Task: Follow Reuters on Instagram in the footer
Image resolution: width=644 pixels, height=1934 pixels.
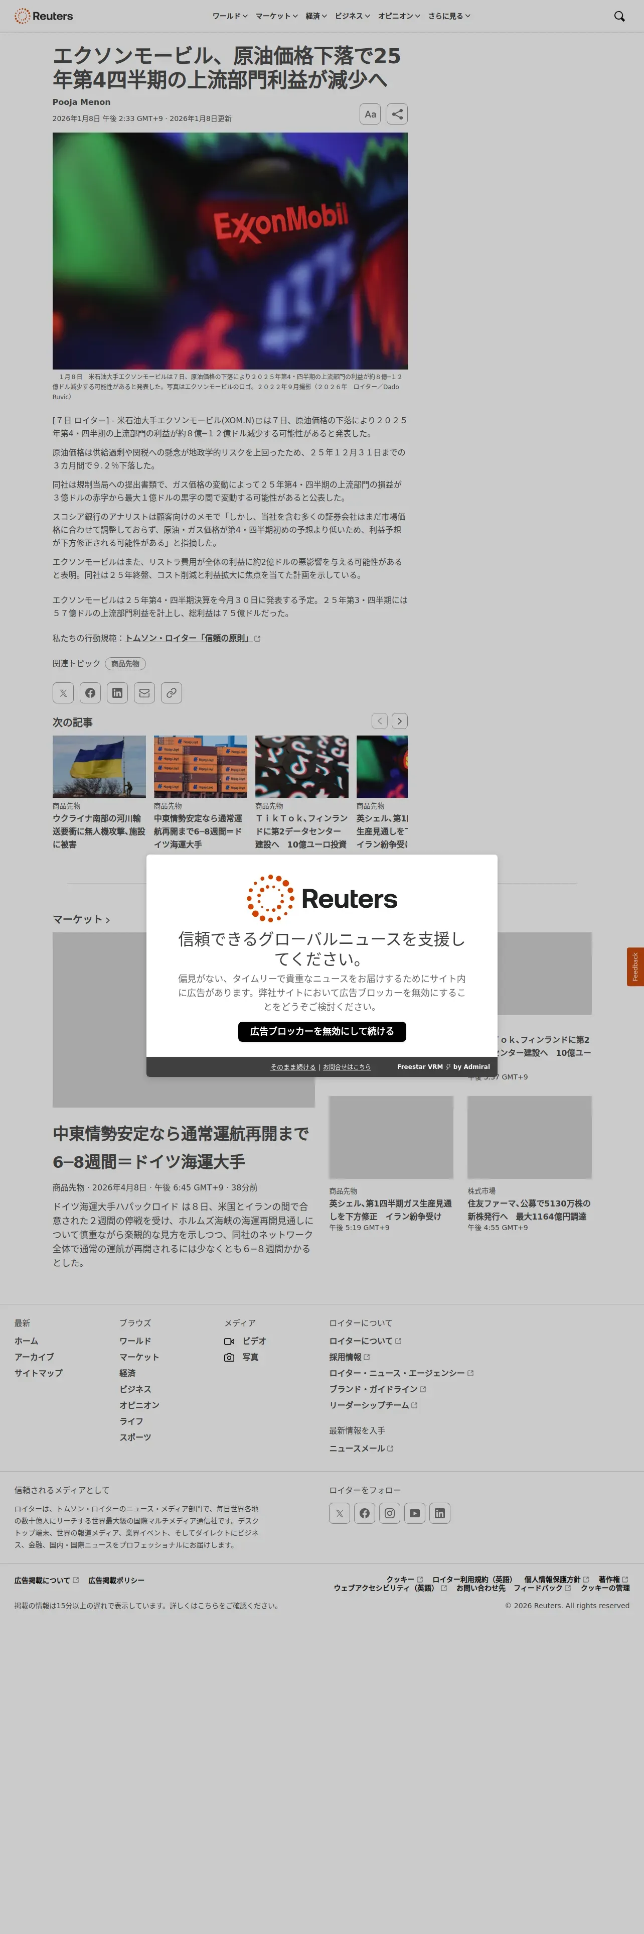Action: point(389,1513)
